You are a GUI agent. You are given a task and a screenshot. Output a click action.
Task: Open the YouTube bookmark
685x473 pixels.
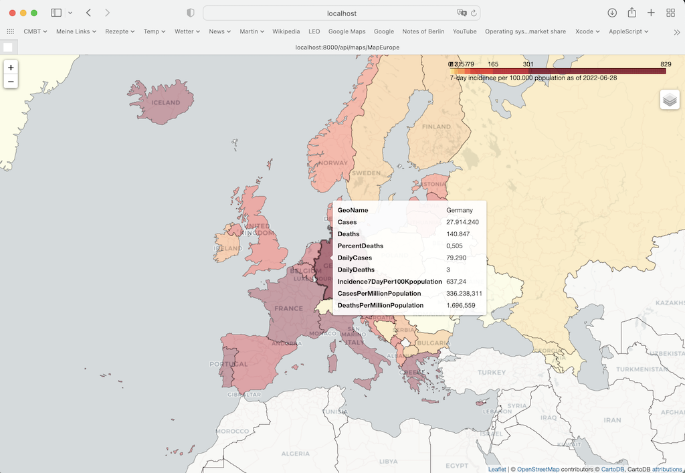tap(464, 31)
